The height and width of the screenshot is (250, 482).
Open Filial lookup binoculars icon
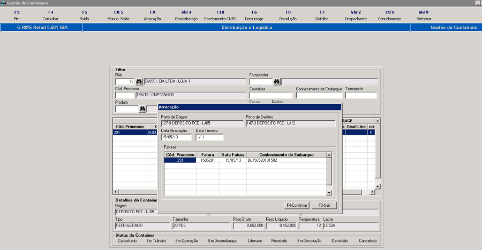pos(139,82)
